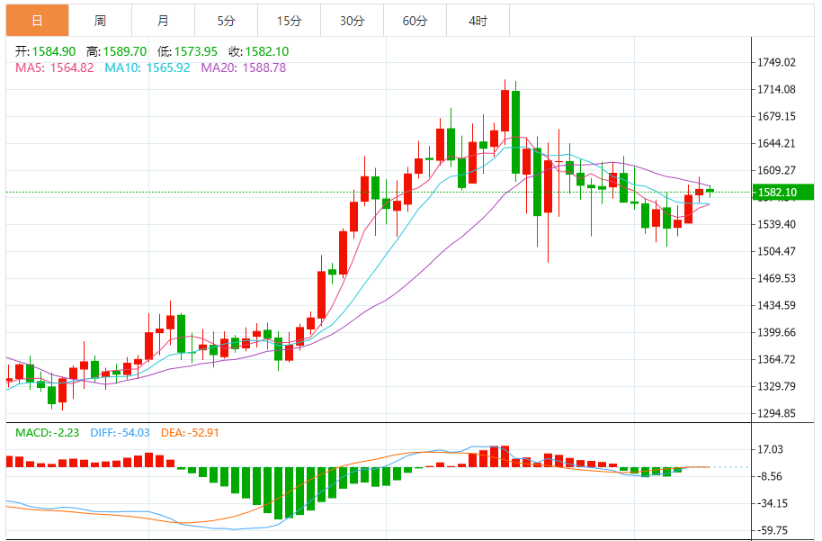Click the MA10 1565.92 indicator label

(147, 68)
